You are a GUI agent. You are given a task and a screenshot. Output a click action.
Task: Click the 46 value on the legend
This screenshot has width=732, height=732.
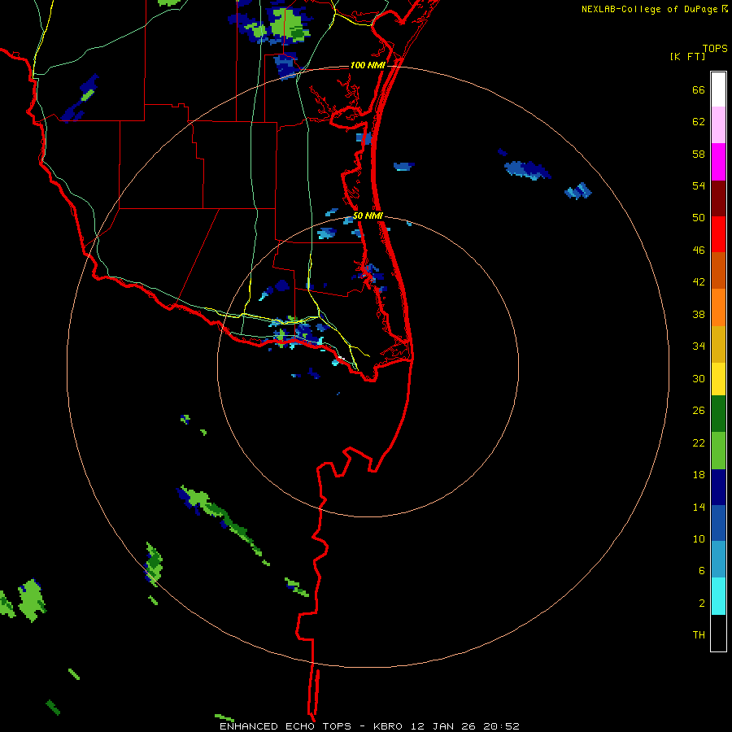point(699,250)
